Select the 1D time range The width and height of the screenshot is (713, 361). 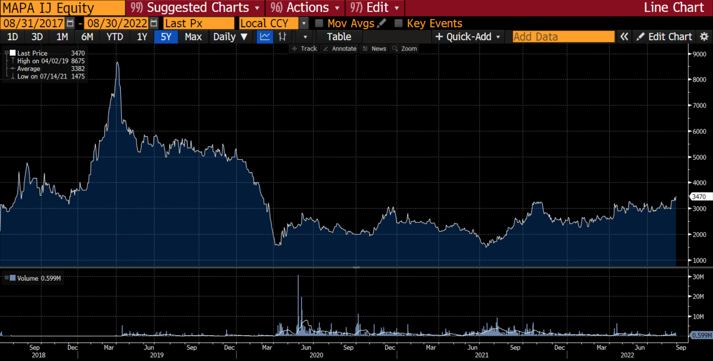tap(12, 37)
